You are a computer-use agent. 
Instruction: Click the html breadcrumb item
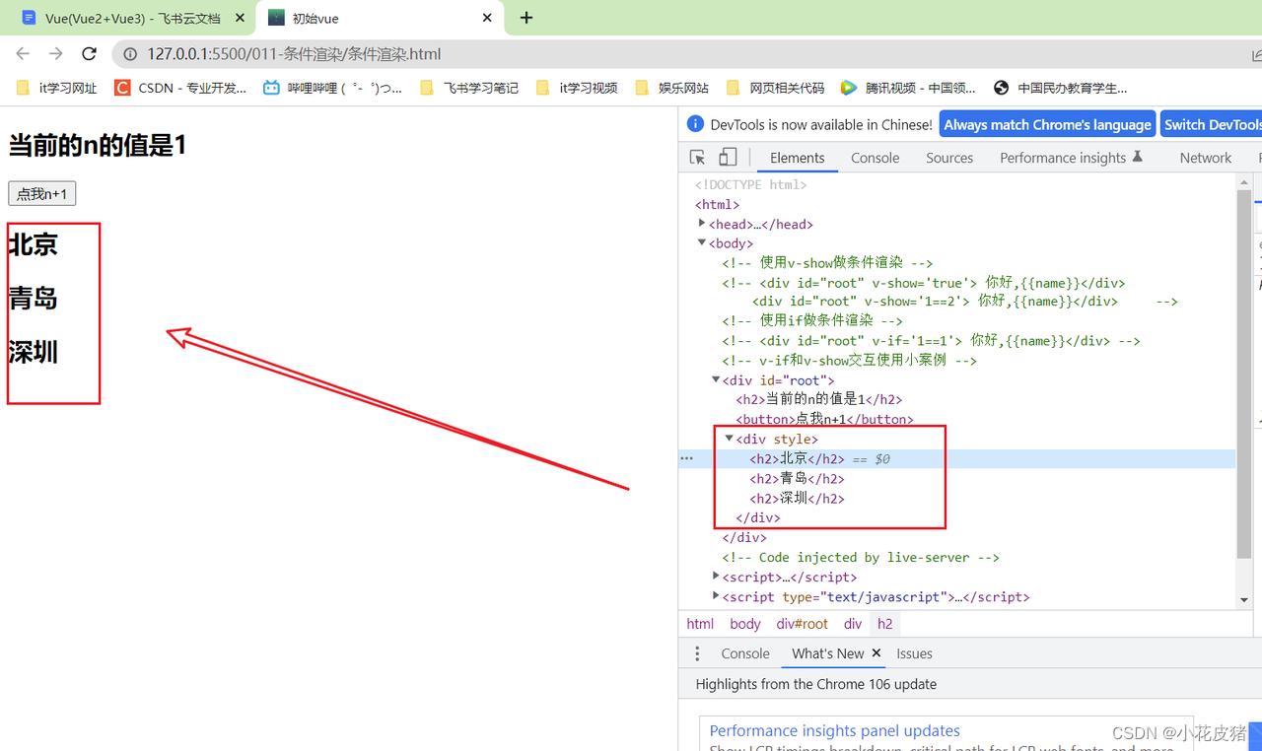pyautogui.click(x=700, y=624)
